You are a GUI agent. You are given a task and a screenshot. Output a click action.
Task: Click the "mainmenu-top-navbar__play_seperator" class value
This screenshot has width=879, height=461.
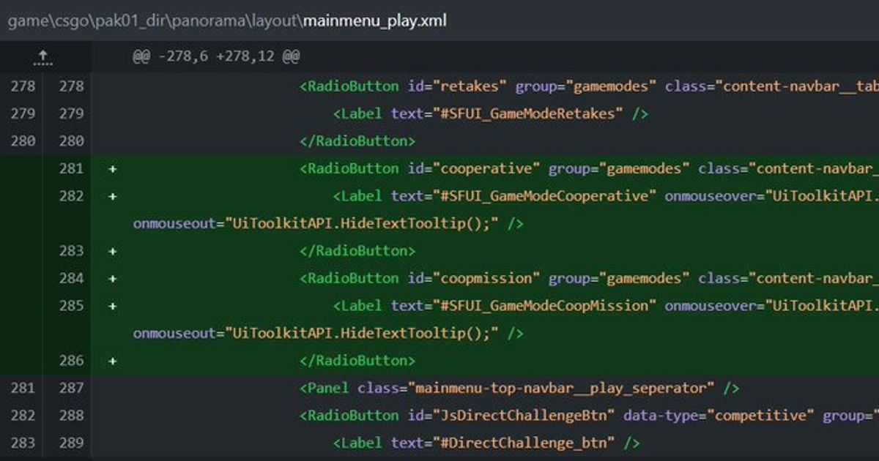click(563, 388)
